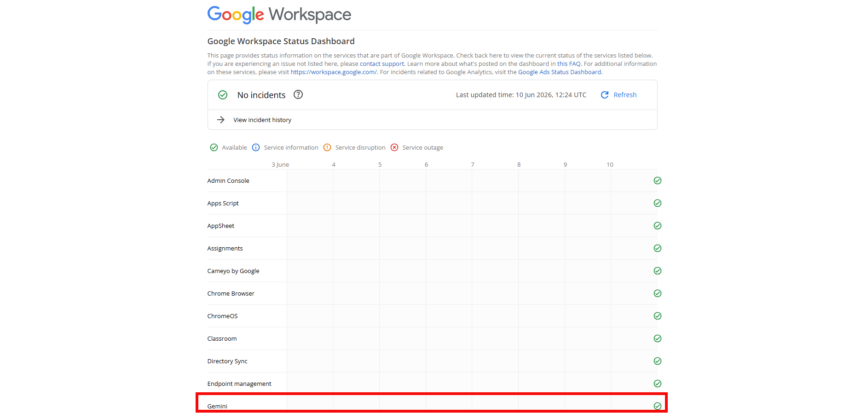
Task: Click the Classroom available status icon
Action: (658, 338)
